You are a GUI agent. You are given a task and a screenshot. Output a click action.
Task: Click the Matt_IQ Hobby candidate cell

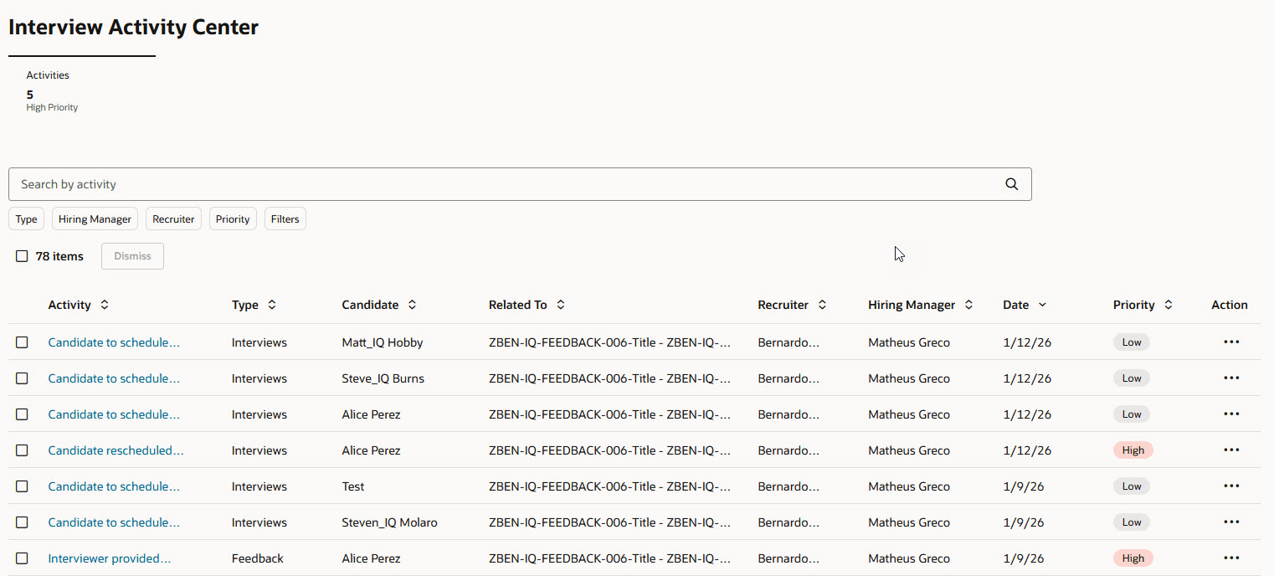click(383, 342)
